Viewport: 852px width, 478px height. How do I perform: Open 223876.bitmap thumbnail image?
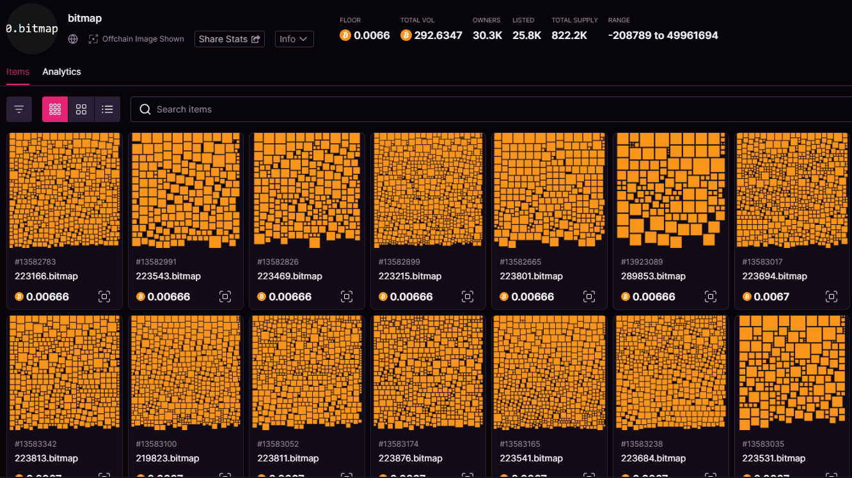(x=429, y=373)
